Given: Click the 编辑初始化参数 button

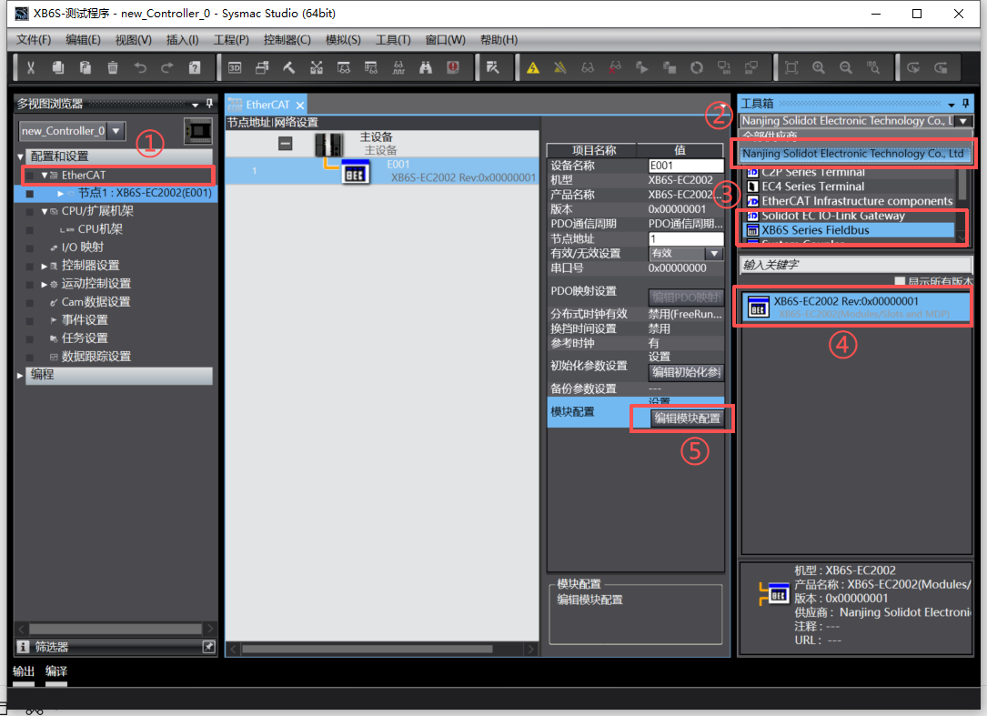Looking at the screenshot, I should (x=687, y=372).
